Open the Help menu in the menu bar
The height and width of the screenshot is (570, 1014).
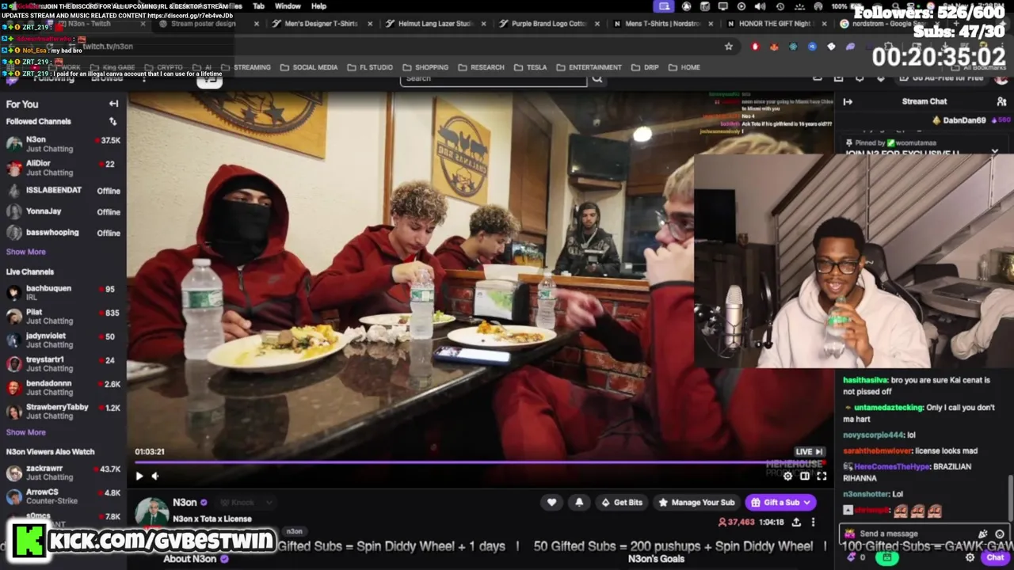(x=318, y=6)
